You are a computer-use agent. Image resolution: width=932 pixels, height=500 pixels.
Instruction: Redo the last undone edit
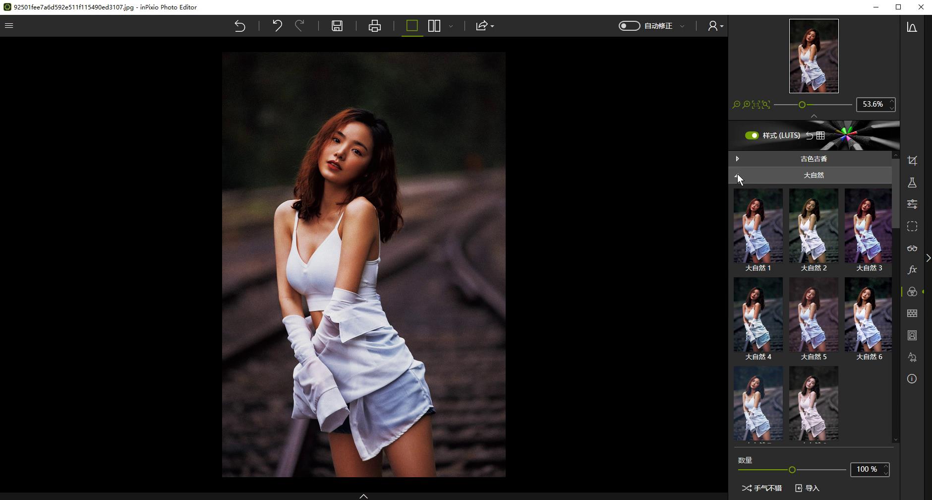[299, 26]
